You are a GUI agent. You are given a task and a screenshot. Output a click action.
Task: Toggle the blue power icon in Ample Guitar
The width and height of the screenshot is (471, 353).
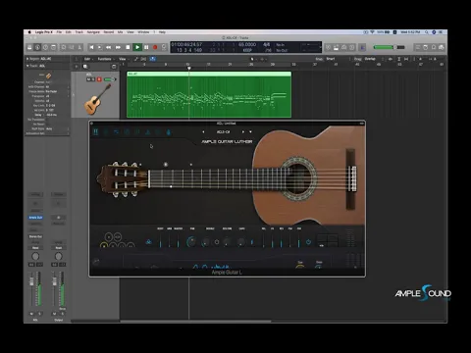308,242
